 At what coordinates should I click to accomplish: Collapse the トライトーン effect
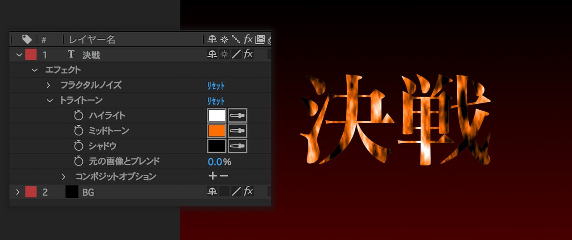[x=50, y=101]
